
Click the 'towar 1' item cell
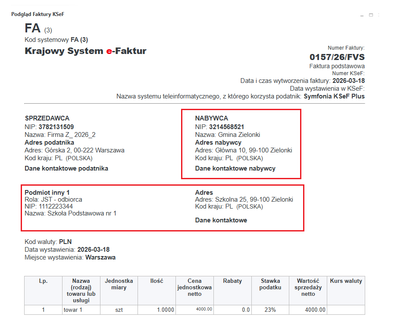tap(72, 310)
